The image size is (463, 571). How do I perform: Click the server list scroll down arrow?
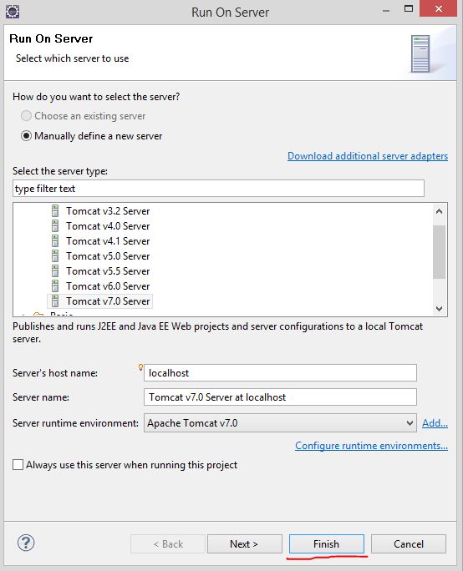[440, 308]
